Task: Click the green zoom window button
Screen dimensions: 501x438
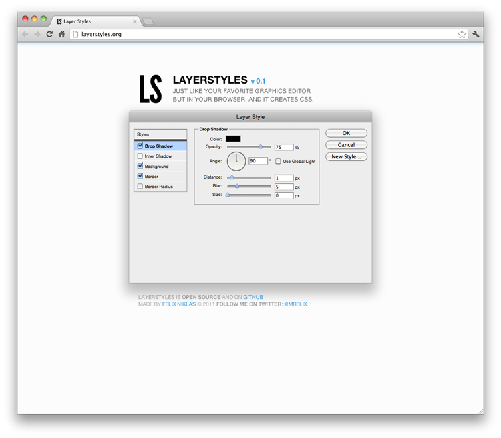Action: click(x=44, y=19)
